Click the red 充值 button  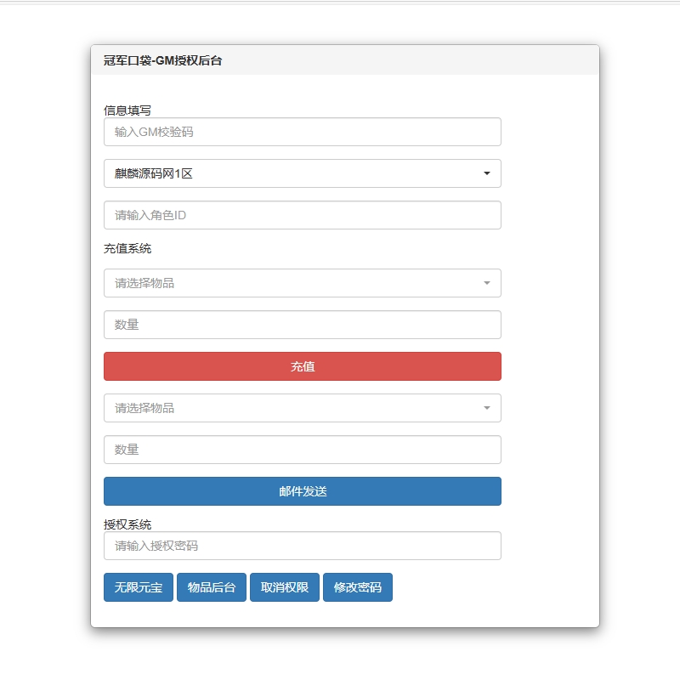pos(303,366)
